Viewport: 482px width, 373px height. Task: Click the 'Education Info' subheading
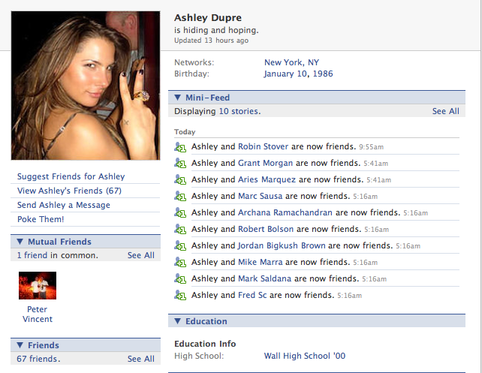point(205,344)
